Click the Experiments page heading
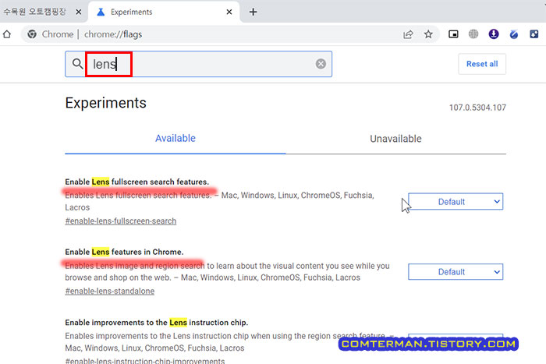This screenshot has width=546, height=364. 105,103
